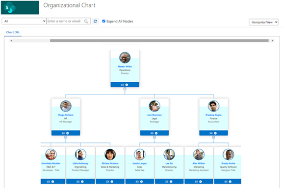Open Lee Gu's contact card icon

tap(167, 182)
